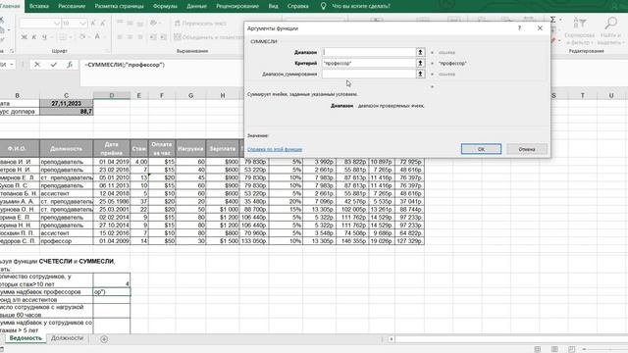The height and width of the screenshot is (353, 628).
Task: Click the Underline (Ч) formatting icon
Action: [44, 37]
